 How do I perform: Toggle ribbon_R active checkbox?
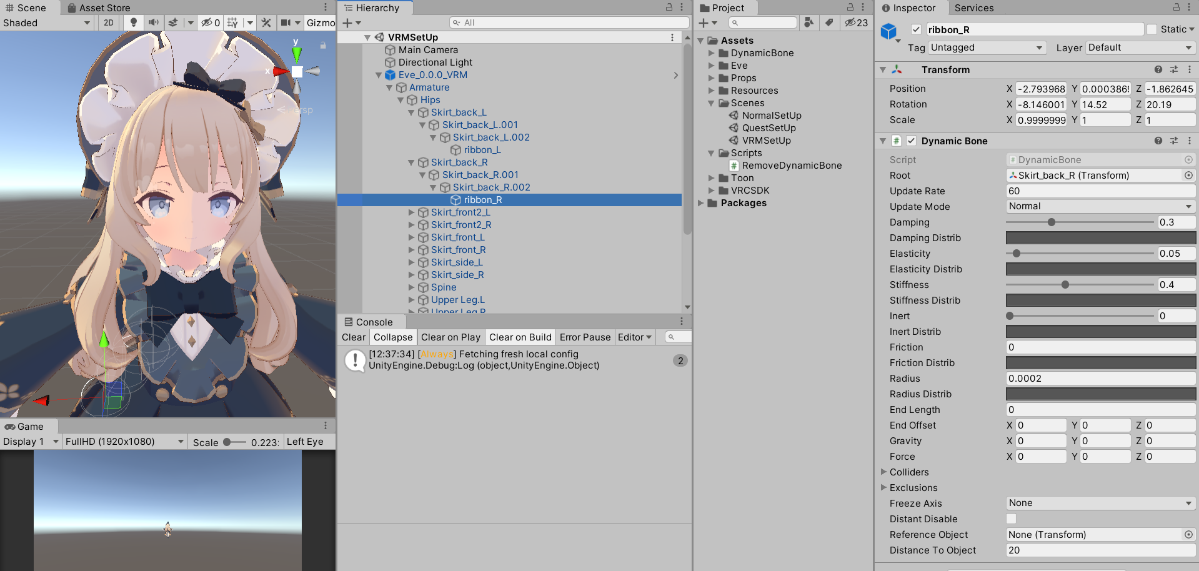coord(916,29)
